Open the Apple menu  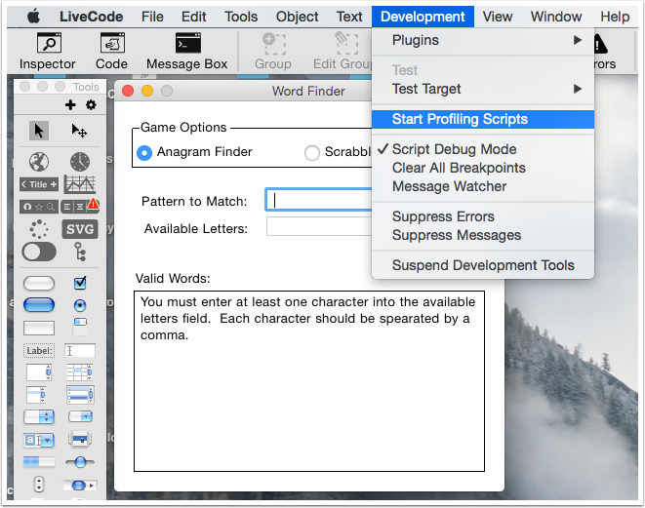click(34, 17)
